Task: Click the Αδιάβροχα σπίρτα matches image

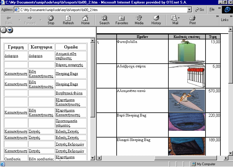Action: [x=187, y=76]
